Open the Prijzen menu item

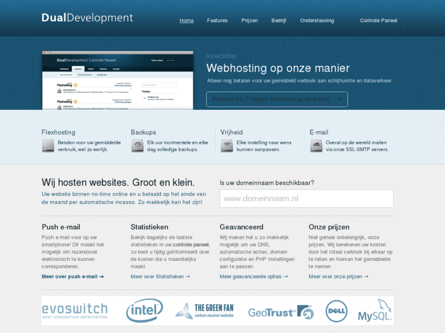coord(250,20)
